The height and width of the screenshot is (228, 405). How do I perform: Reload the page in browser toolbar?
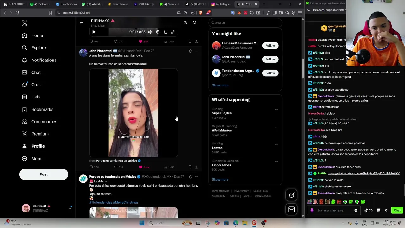point(17,13)
